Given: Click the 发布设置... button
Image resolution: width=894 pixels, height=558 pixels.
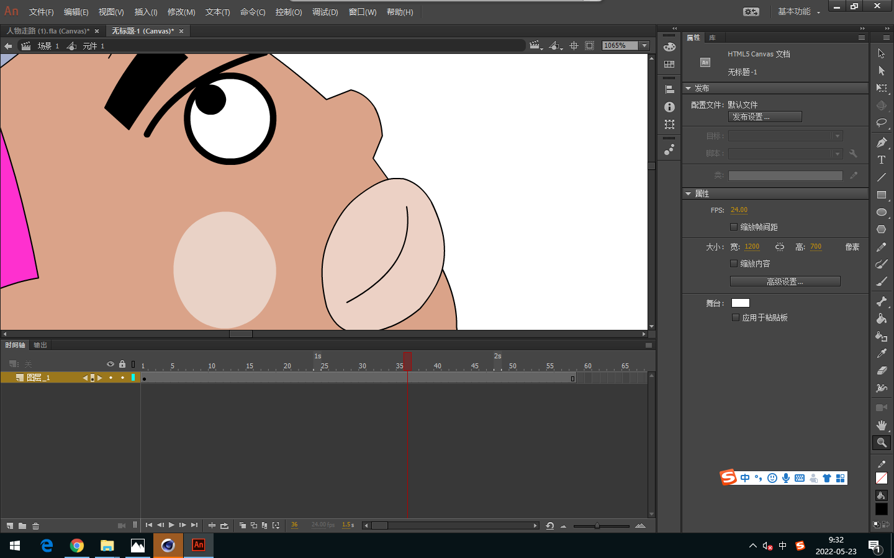Looking at the screenshot, I should 765,117.
